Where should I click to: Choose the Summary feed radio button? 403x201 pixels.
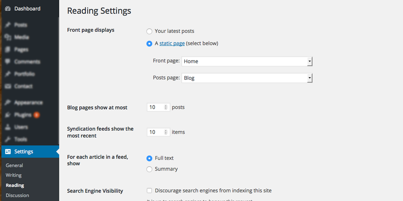pos(149,169)
